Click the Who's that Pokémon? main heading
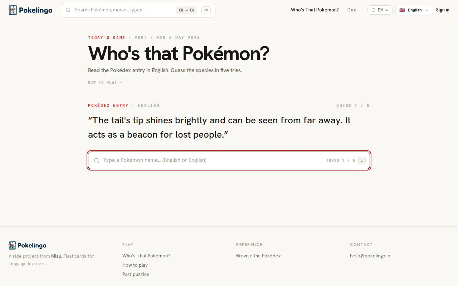The width and height of the screenshot is (458, 286). [179, 54]
